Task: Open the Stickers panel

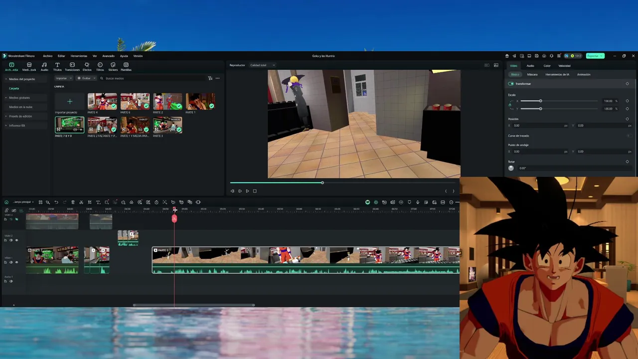Action: pos(113,67)
